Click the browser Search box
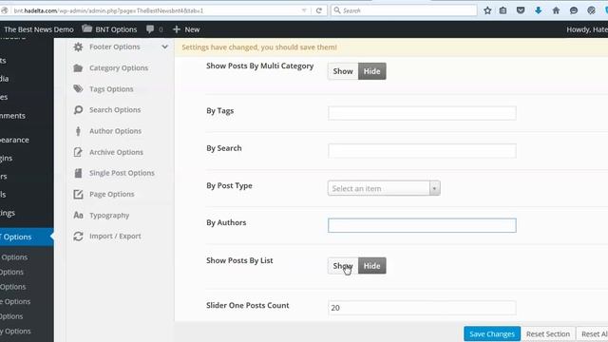The width and height of the screenshot is (608, 342). coord(404,10)
